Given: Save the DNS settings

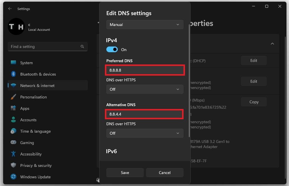Looking at the screenshot, I should [125, 173].
